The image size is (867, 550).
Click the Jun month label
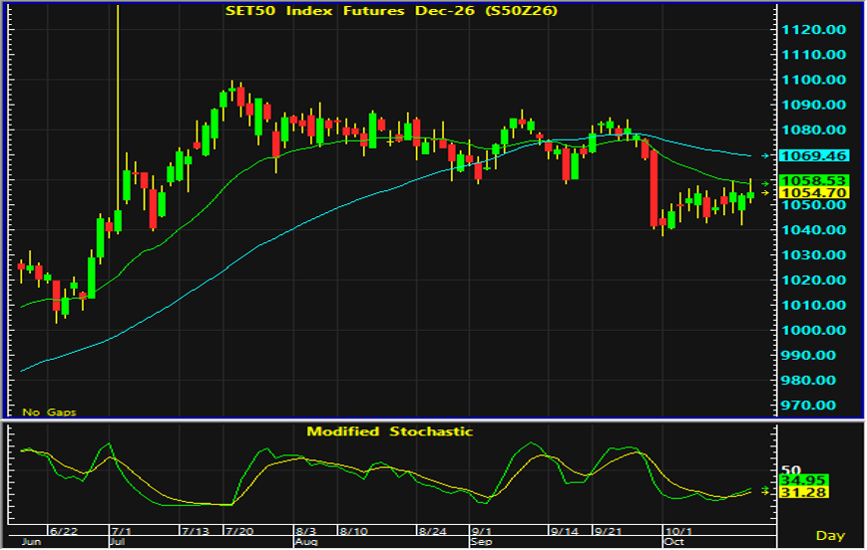coord(32,542)
